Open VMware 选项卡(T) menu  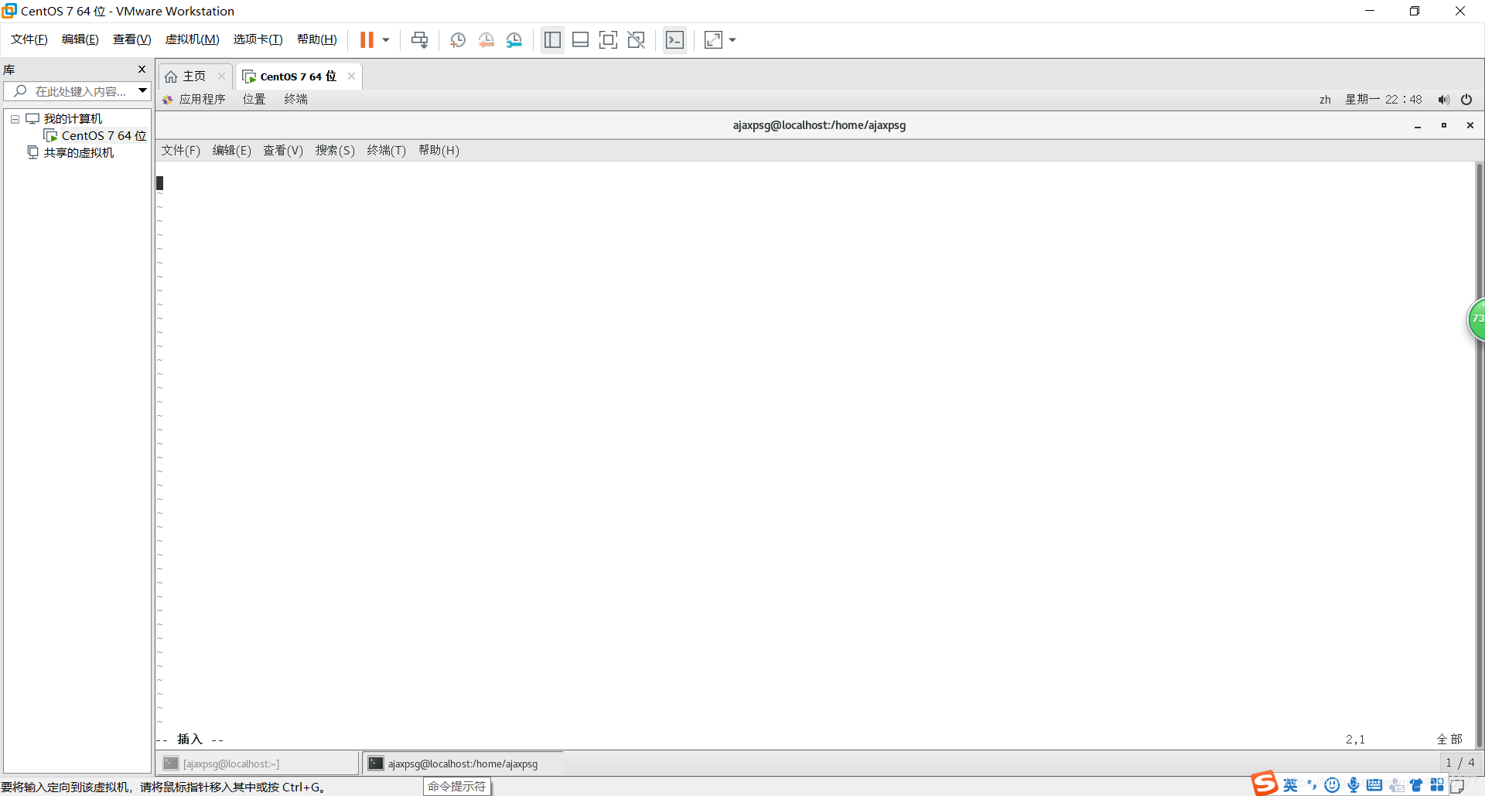[x=258, y=39]
